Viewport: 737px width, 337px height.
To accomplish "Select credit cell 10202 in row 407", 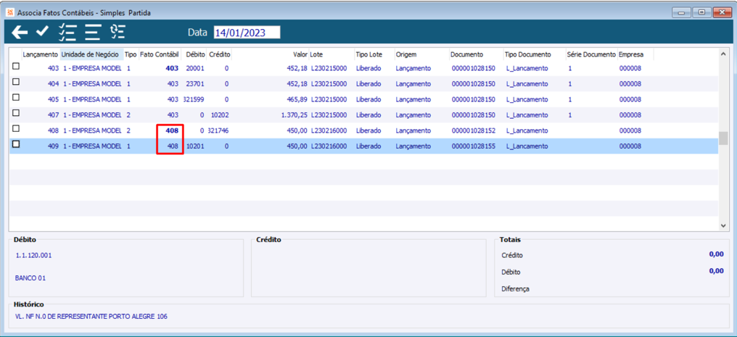I will 220,115.
